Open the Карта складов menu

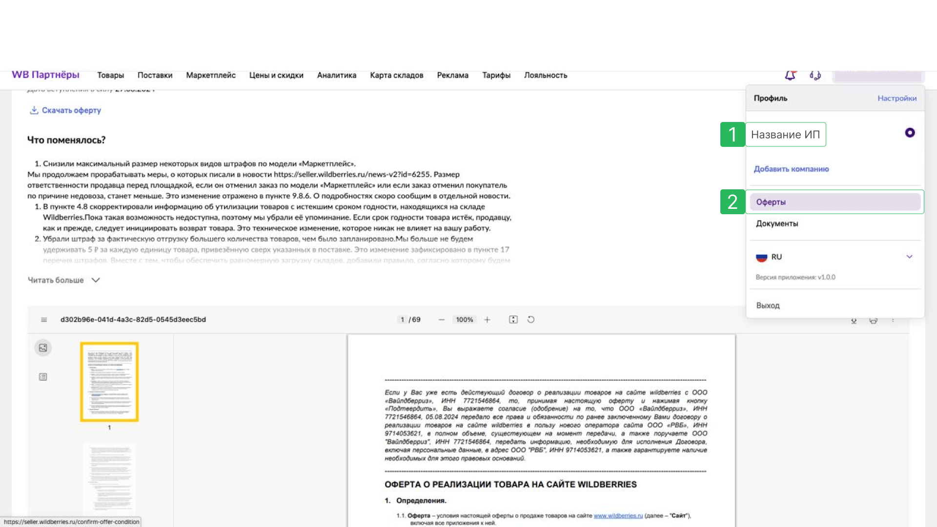[x=396, y=75]
